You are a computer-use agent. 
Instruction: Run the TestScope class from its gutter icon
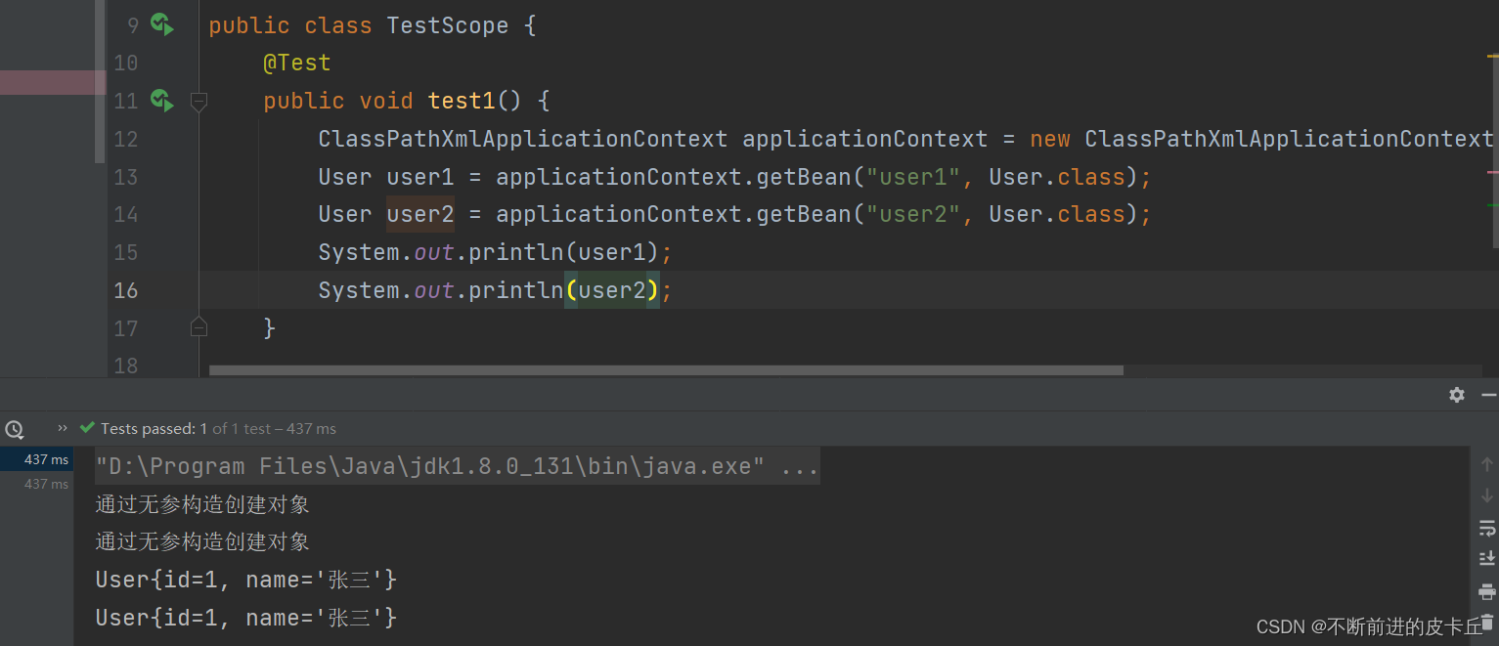[x=162, y=24]
